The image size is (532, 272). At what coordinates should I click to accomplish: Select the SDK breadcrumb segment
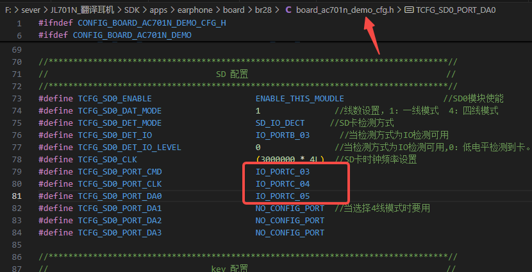[131, 10]
